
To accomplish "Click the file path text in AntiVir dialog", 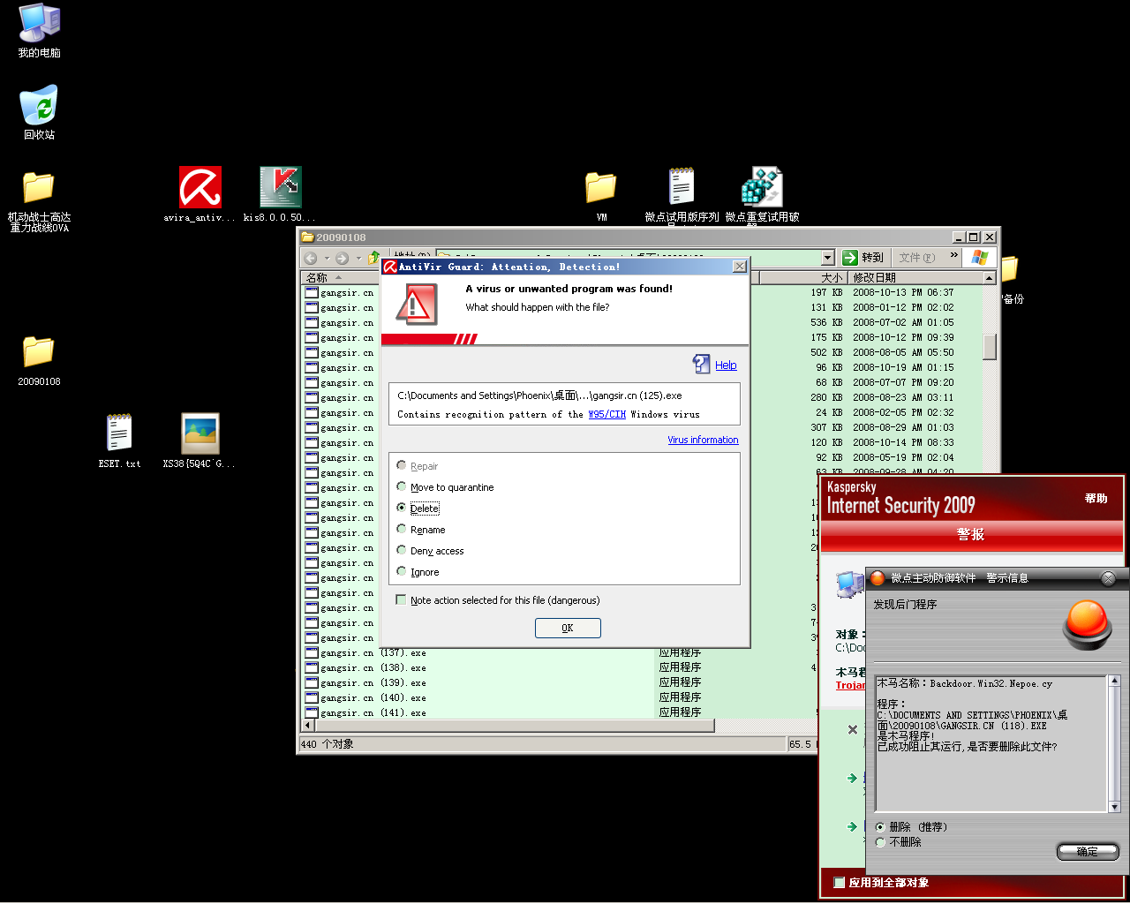I will coord(539,395).
